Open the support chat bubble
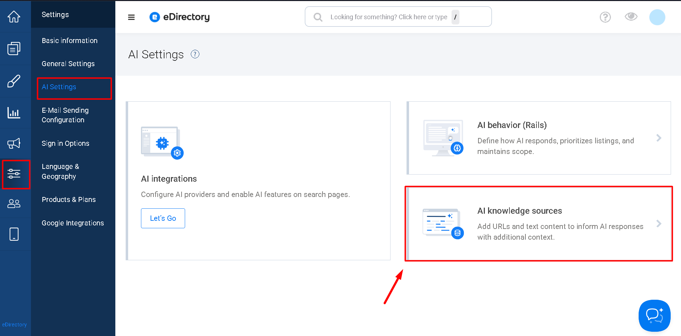The width and height of the screenshot is (681, 336). 654,315
